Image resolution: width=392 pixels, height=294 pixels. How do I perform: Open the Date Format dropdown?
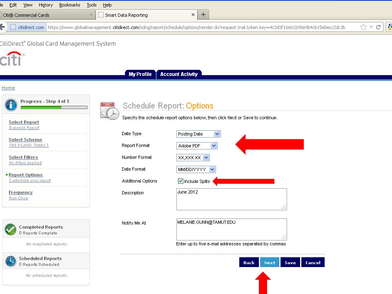(x=196, y=169)
